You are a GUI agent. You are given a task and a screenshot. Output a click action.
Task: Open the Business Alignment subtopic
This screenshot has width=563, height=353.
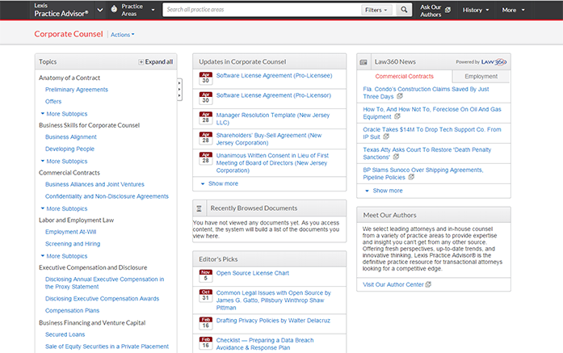pyautogui.click(x=71, y=137)
